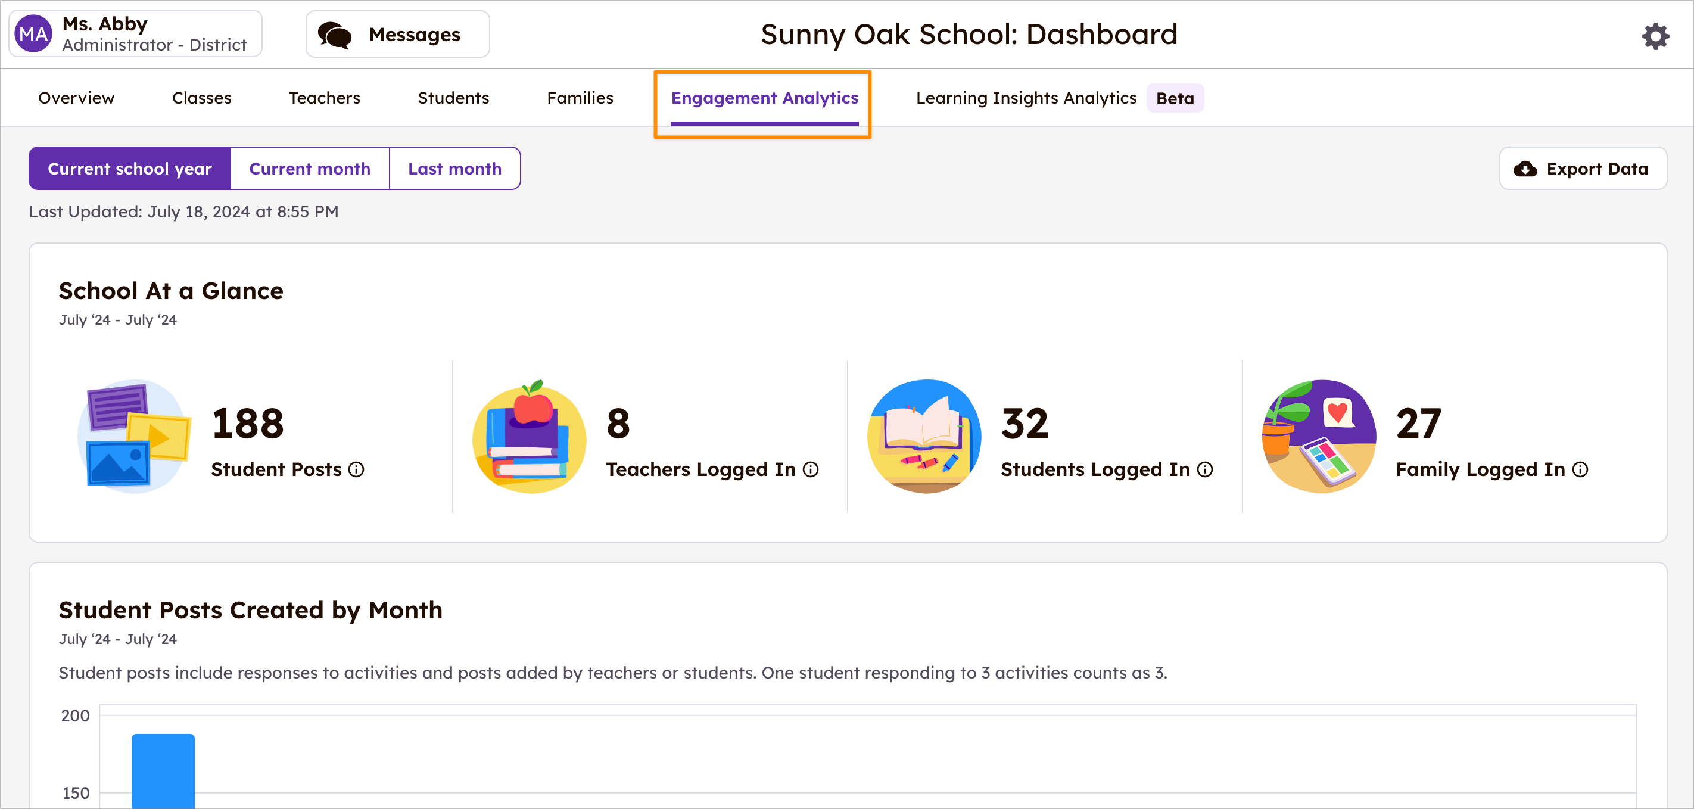This screenshot has width=1694, height=809.
Task: Enable the Last month filter
Action: pyautogui.click(x=454, y=169)
